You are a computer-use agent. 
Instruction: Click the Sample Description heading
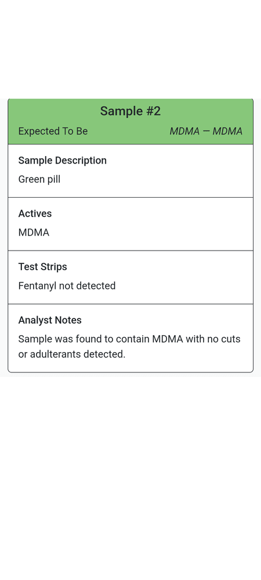pos(63,161)
